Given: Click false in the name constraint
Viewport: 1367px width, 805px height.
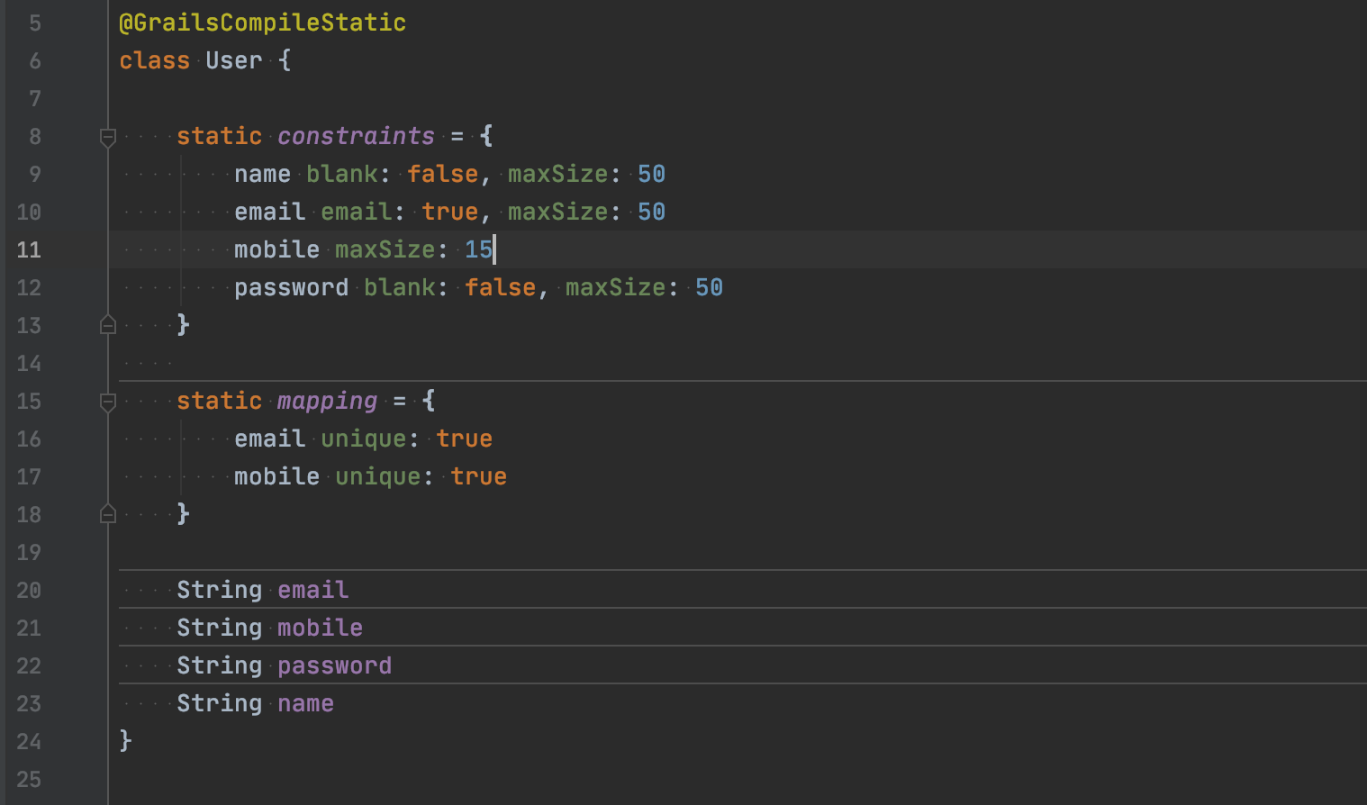Looking at the screenshot, I should click(x=442, y=174).
